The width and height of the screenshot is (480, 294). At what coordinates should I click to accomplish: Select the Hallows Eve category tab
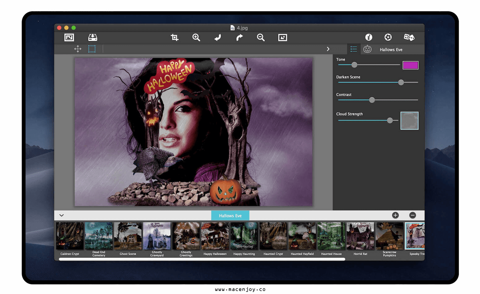pos(230,216)
